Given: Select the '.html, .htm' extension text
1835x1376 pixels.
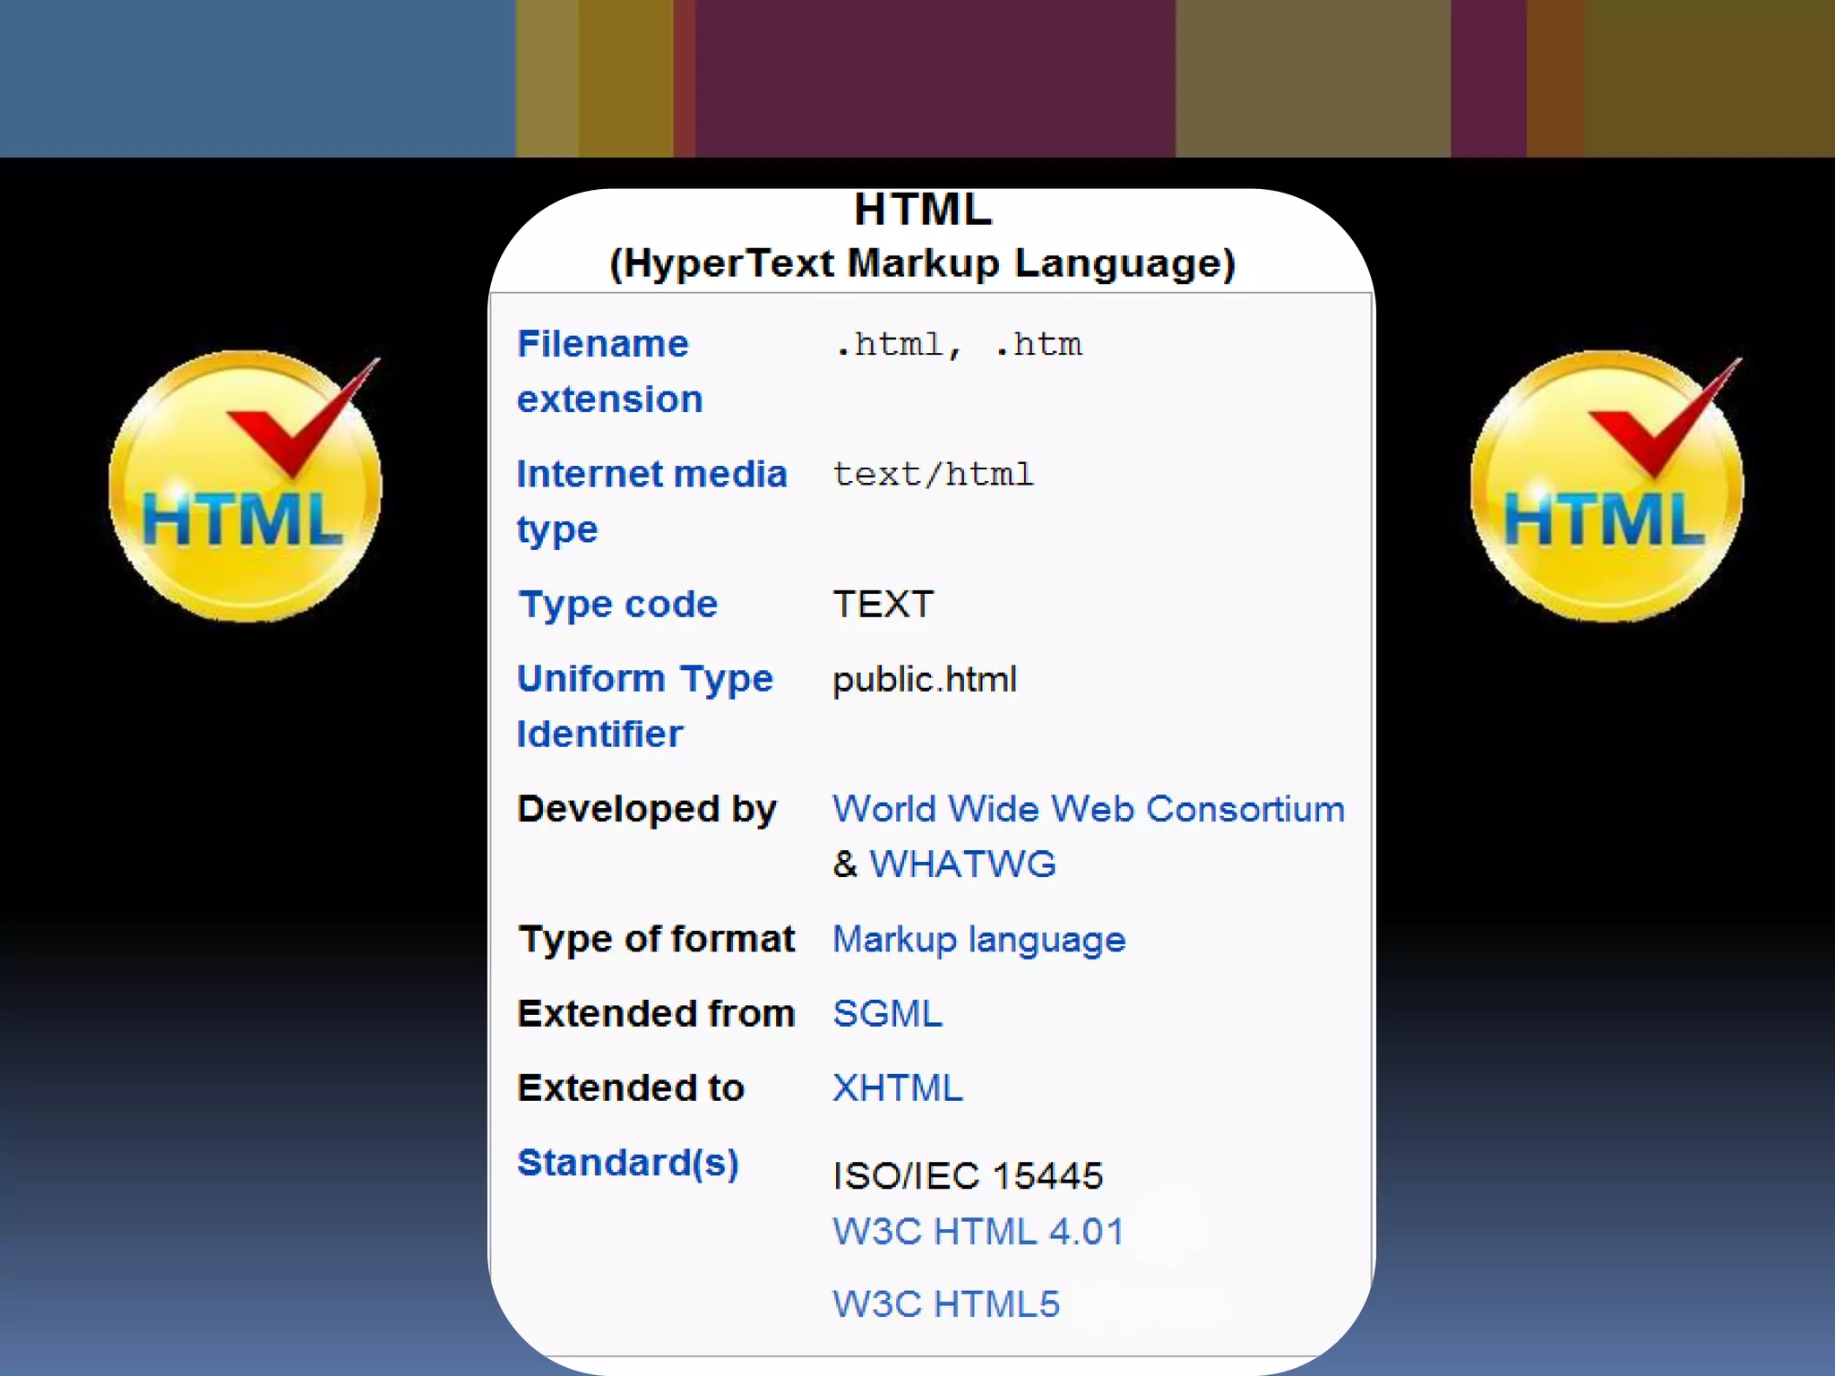Looking at the screenshot, I should pyautogui.click(x=958, y=346).
